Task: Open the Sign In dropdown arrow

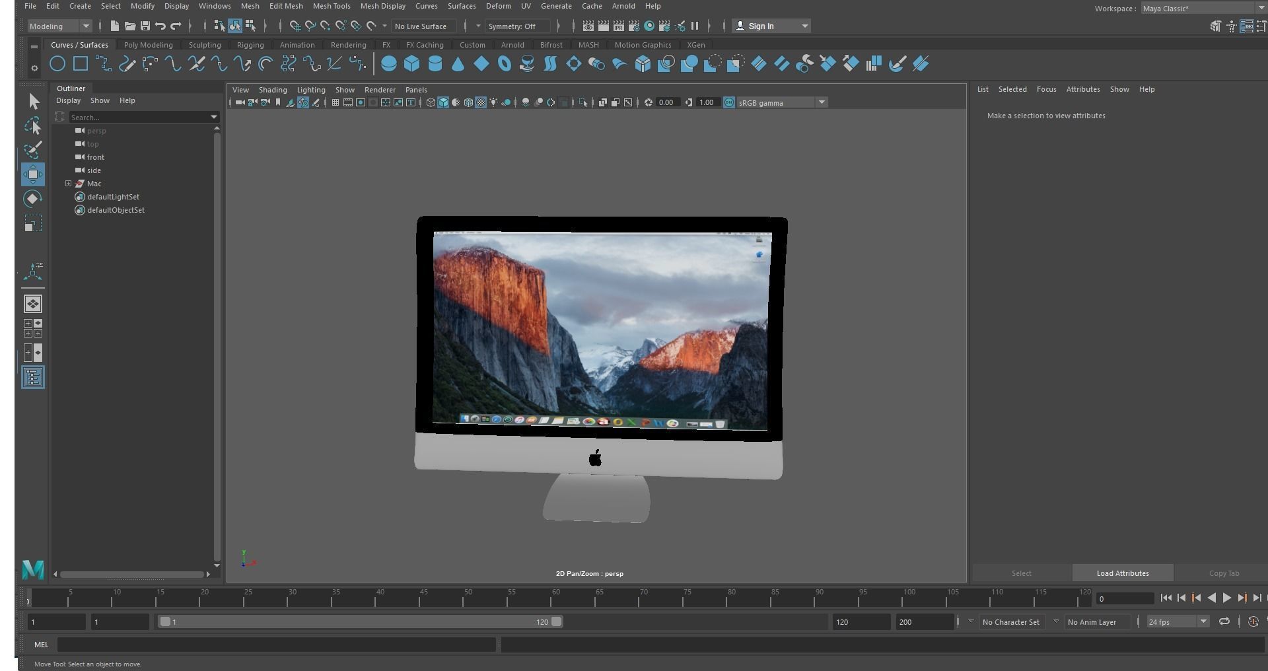Action: [804, 26]
